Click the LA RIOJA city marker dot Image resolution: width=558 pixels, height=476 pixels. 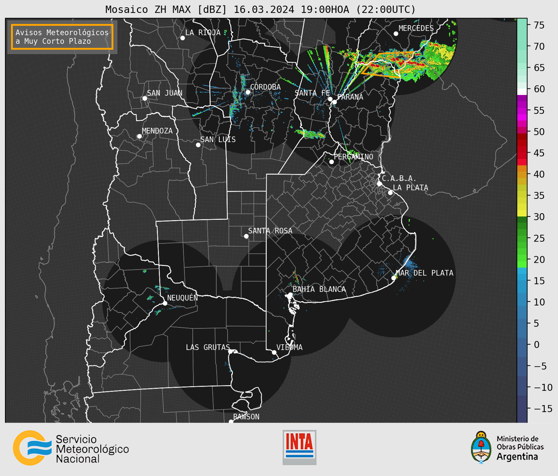183,38
